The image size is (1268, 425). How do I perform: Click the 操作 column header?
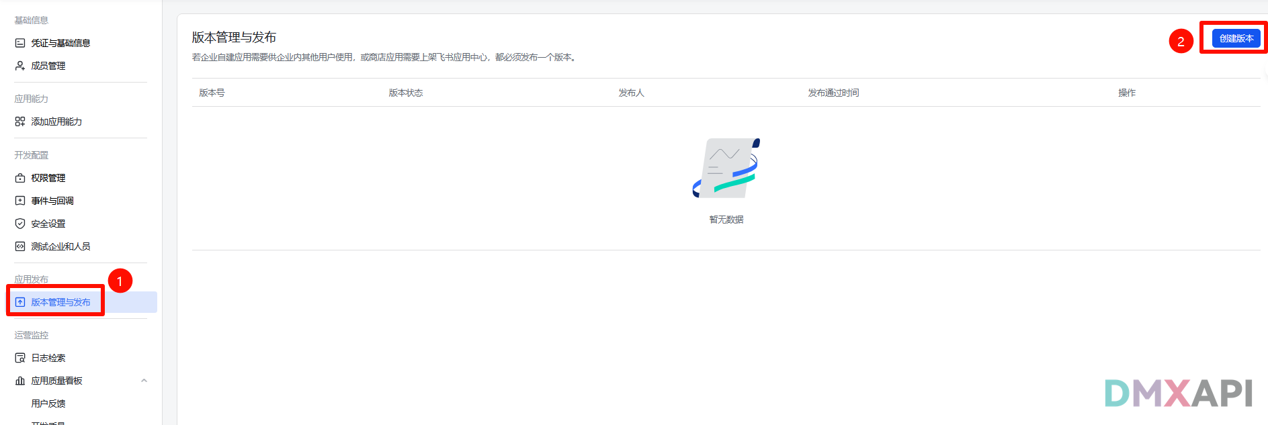[1127, 93]
